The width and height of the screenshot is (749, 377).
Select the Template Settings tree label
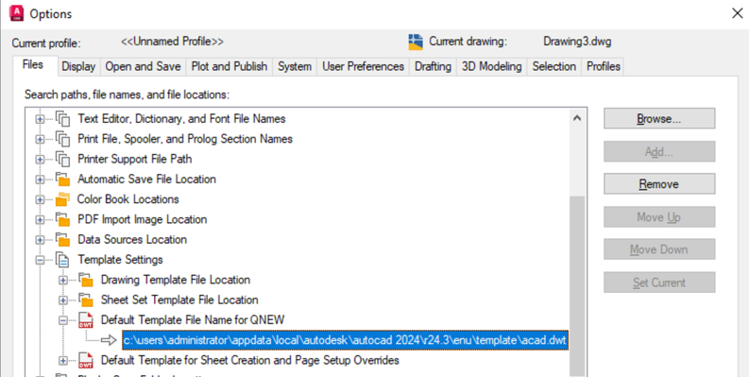[x=120, y=260]
